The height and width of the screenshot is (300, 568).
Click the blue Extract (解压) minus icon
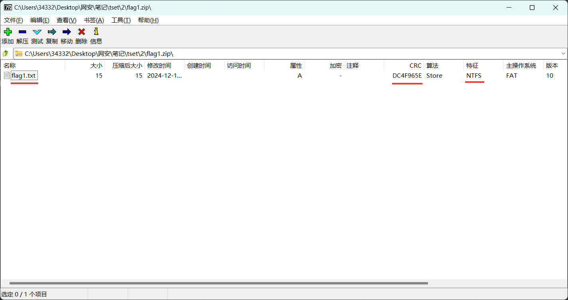(x=22, y=32)
